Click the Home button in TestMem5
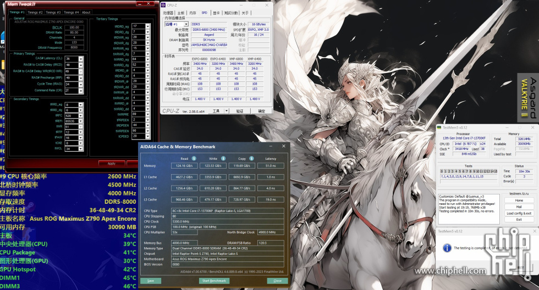The image size is (539, 290). (519, 200)
